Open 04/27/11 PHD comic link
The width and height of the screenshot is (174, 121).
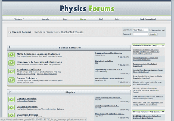click(147, 117)
